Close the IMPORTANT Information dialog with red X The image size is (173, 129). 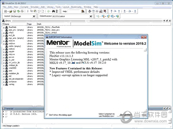pyautogui.click(x=144, y=37)
